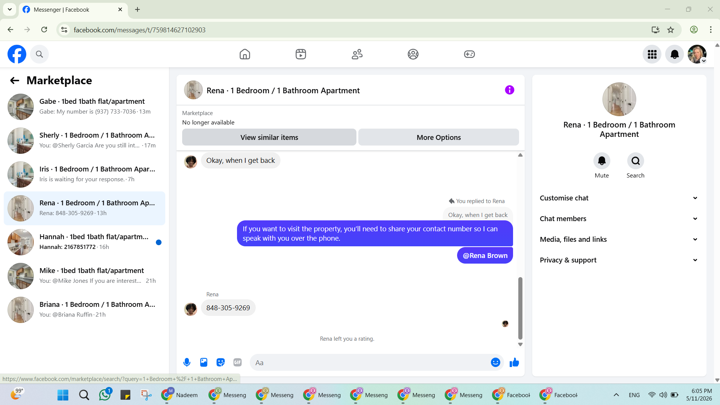The width and height of the screenshot is (720, 405).
Task: Click the large listing photo in info panel
Action: [x=619, y=99]
